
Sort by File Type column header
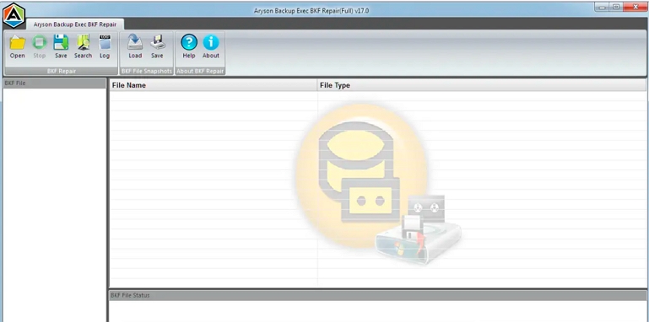482,86
